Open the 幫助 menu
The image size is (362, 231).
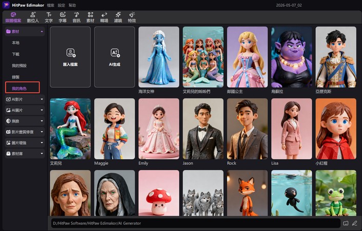pos(72,5)
